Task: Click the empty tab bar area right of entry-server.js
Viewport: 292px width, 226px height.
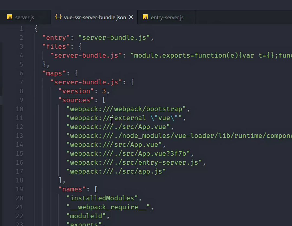Action: point(241,18)
